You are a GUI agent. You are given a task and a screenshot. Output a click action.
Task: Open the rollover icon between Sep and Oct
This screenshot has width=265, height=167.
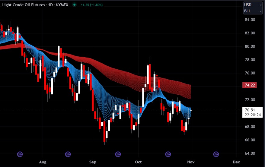118,154
